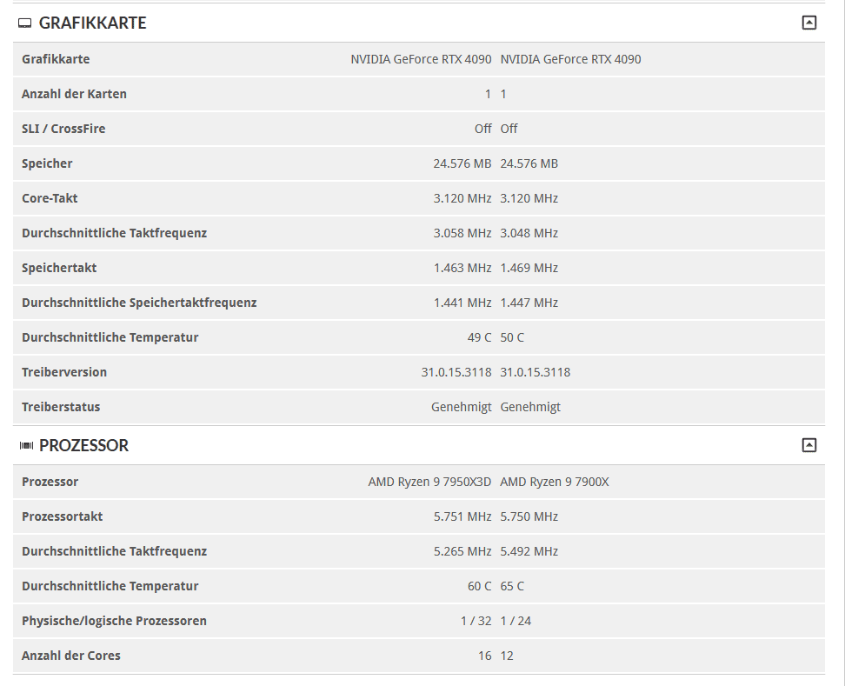The width and height of the screenshot is (845, 686).
Task: Click the 3.058 MHz average clock value
Action: [462, 233]
